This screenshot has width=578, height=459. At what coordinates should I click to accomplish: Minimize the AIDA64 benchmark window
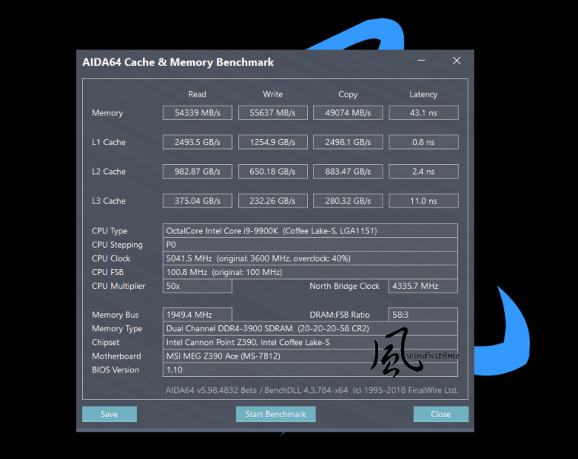[421, 60]
